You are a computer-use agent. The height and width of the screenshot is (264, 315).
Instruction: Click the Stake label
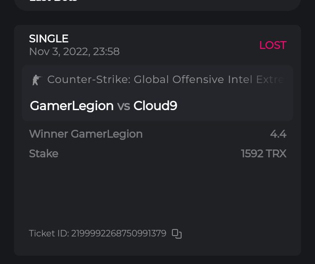[43, 153]
